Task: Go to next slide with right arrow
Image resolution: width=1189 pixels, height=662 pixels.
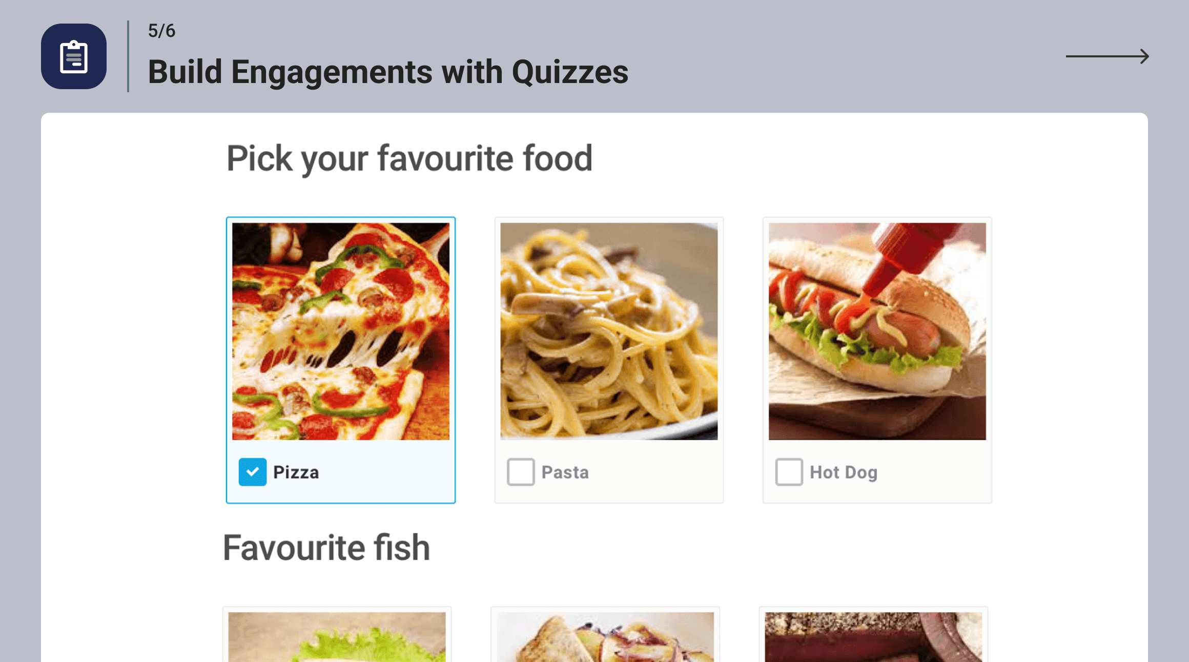Action: tap(1107, 56)
